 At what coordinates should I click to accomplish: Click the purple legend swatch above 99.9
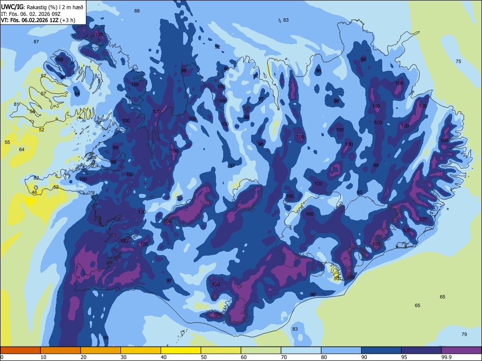[461, 350]
